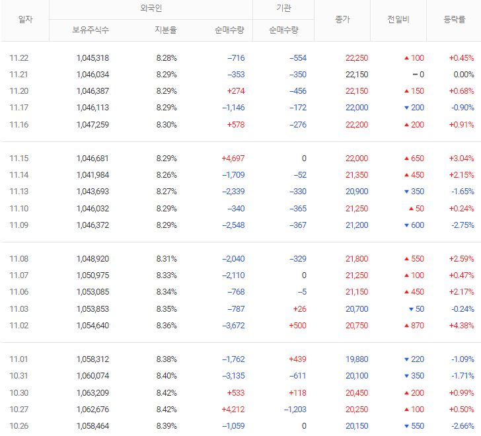The height and width of the screenshot is (436, 481).
Task: Click institution net volume -554
Action: pyautogui.click(x=298, y=58)
